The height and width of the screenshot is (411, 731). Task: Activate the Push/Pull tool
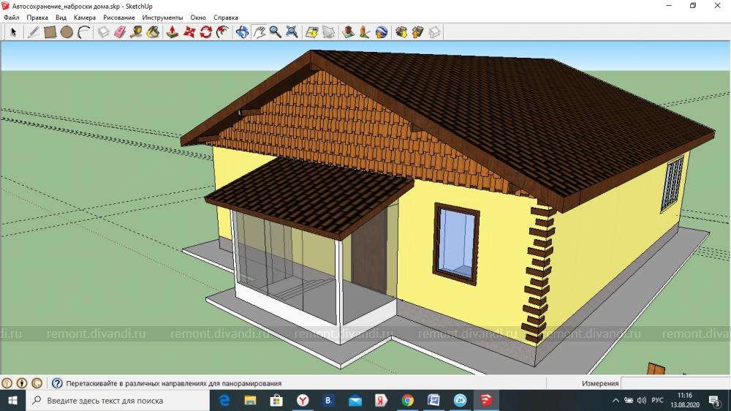coord(173,32)
